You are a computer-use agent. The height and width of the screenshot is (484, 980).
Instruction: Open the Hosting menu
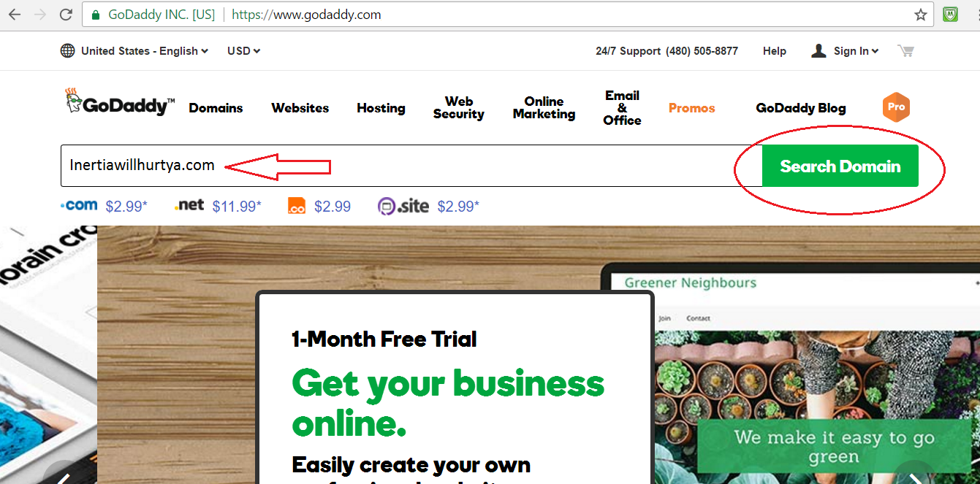[x=381, y=108]
